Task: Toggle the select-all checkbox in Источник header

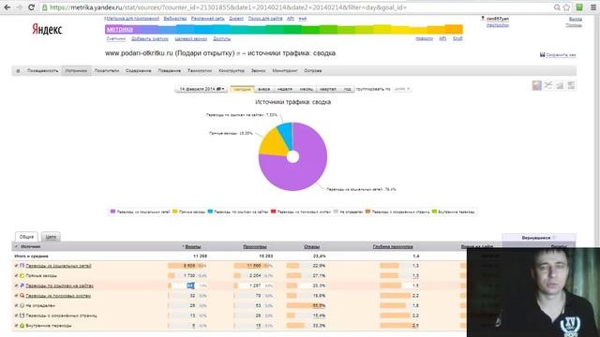Action: 16,246
